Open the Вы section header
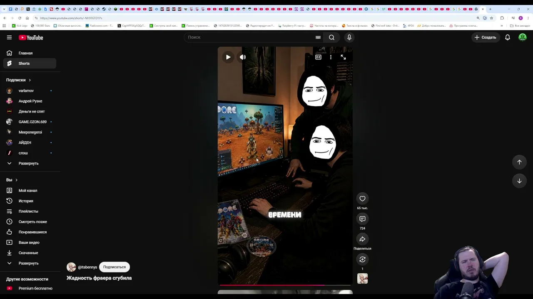Screen dimensions: 533x299 tap(12, 180)
